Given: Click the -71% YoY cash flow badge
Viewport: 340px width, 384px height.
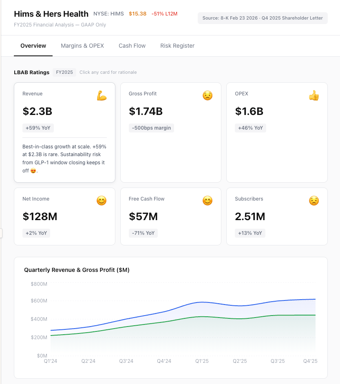Looking at the screenshot, I should point(144,233).
